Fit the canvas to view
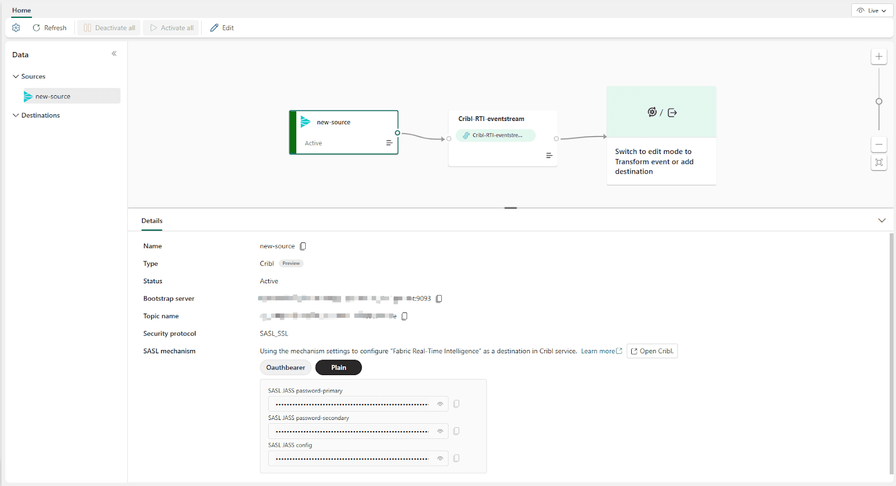This screenshot has width=896, height=486. [x=879, y=162]
